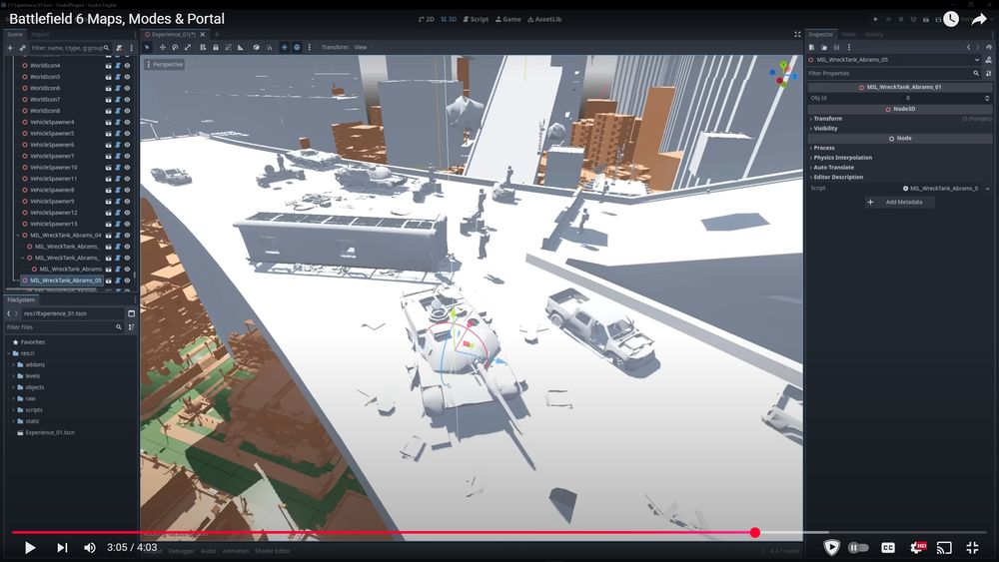
Task: Collapse MIL_WreckTank_Abrams_04 tree node
Action: pyautogui.click(x=18, y=236)
